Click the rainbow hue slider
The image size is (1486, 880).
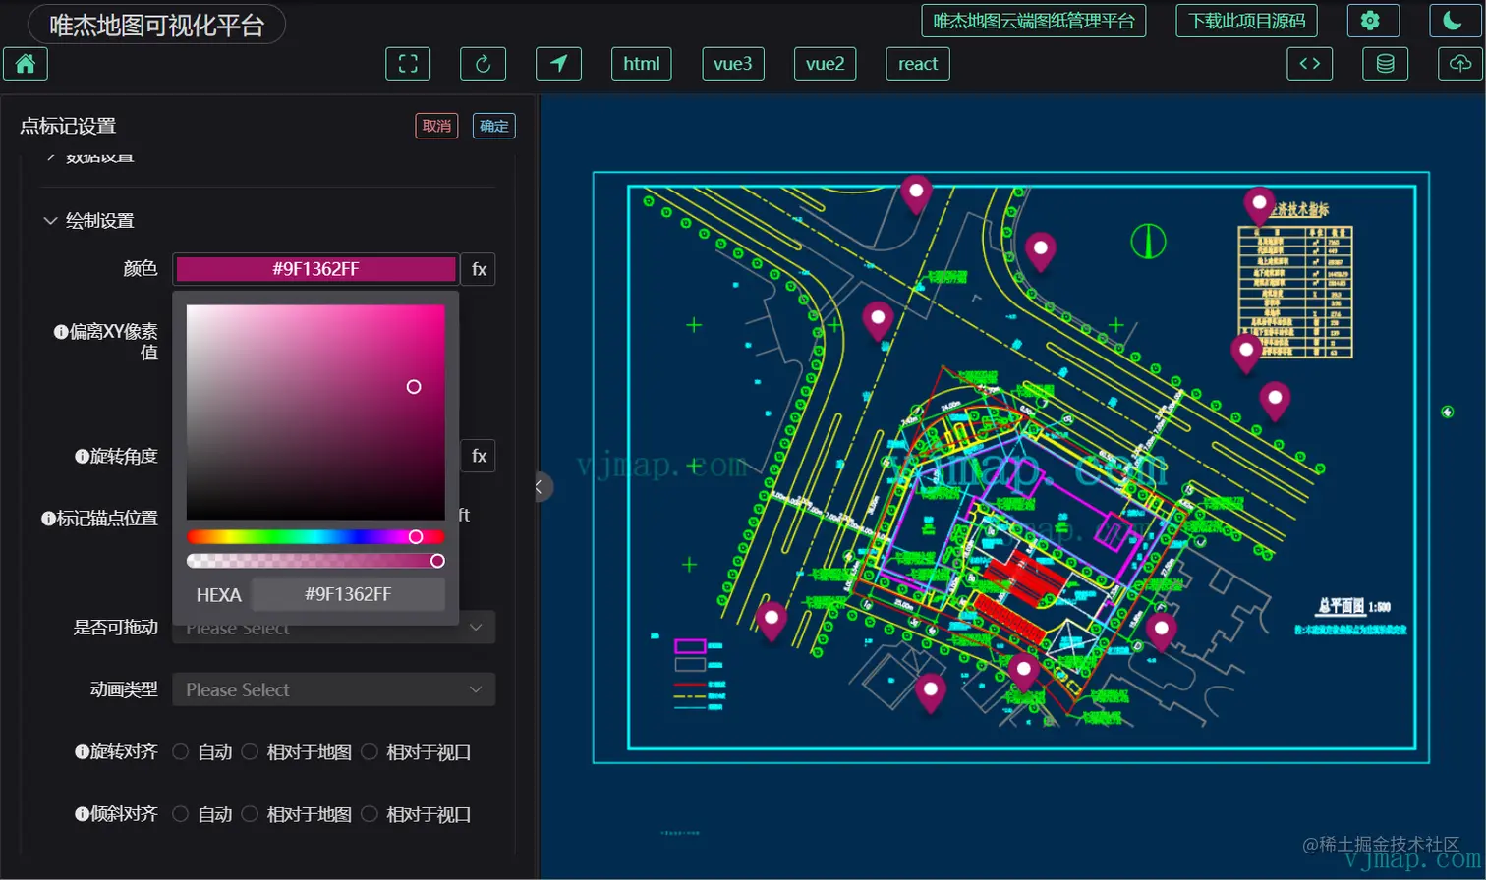[x=315, y=536]
